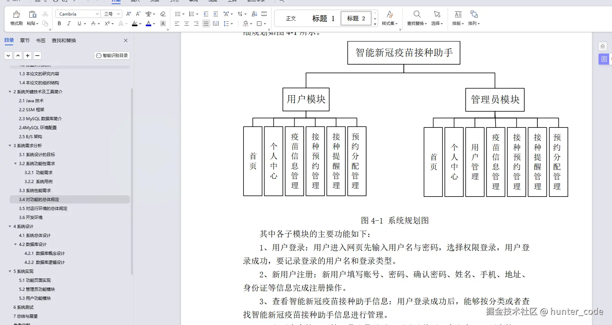The height and width of the screenshot is (325, 612).
Task: Open the Layout (排版) tool
Action: (458, 18)
